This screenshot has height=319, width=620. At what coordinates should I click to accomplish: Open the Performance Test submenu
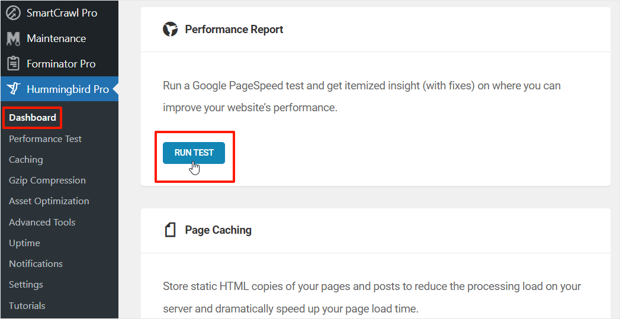click(45, 138)
